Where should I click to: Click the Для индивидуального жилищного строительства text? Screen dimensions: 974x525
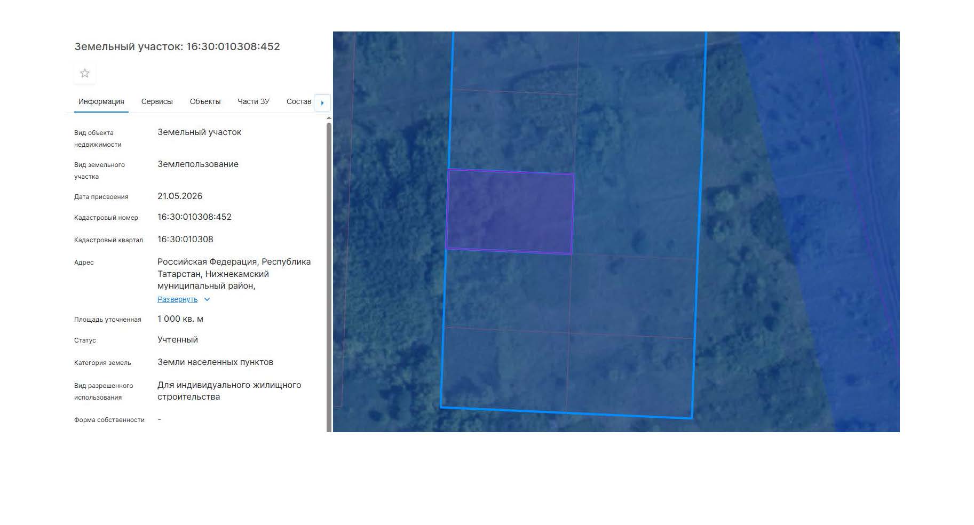(x=229, y=391)
